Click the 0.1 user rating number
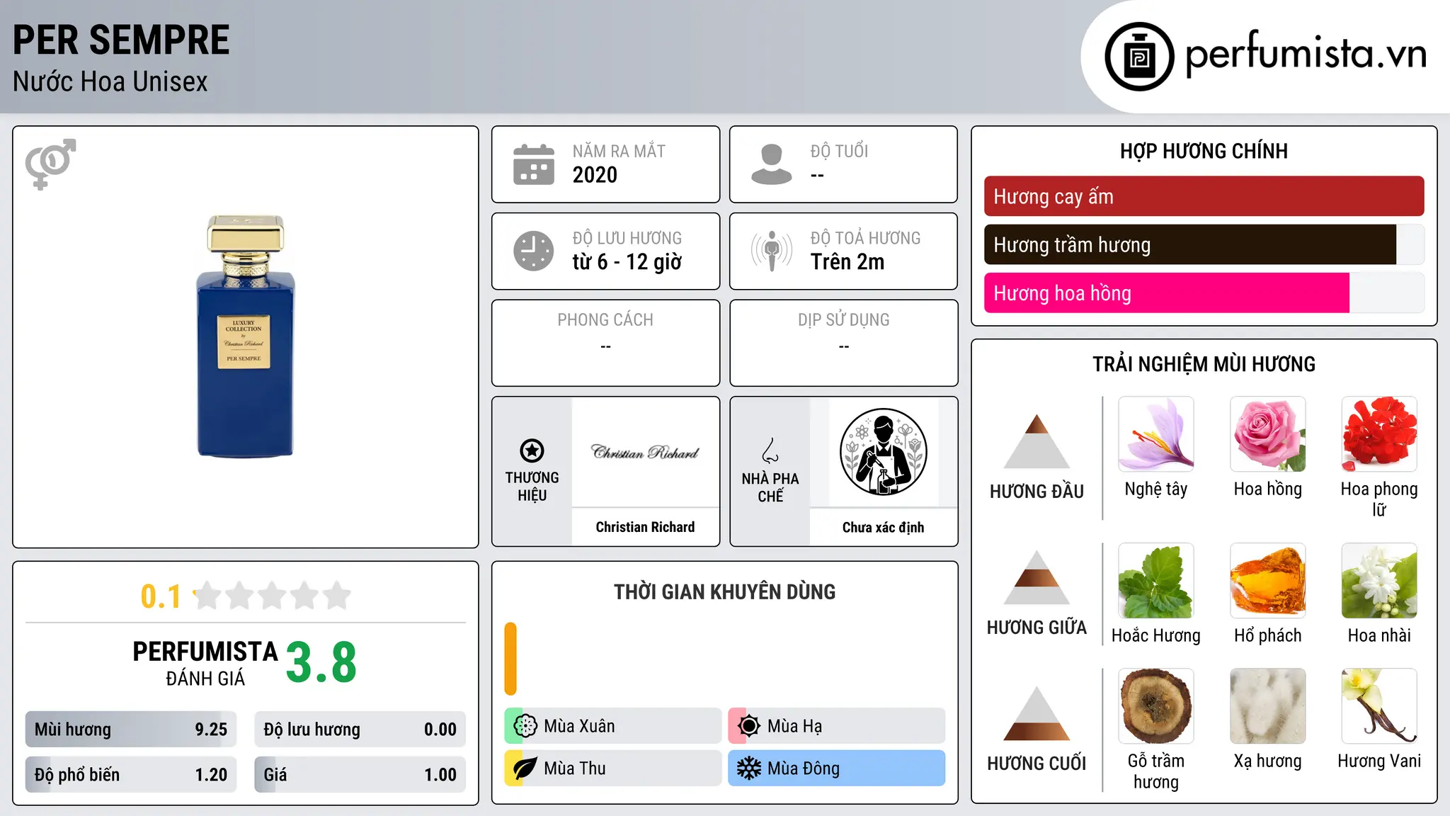The width and height of the screenshot is (1450, 816). coord(161,596)
